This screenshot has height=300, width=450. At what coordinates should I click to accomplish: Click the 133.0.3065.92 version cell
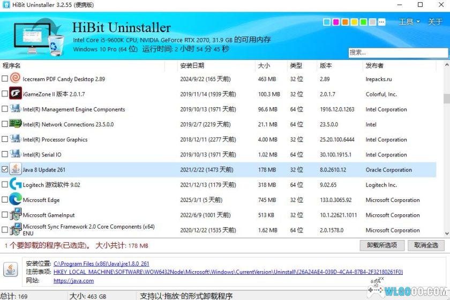(336, 200)
